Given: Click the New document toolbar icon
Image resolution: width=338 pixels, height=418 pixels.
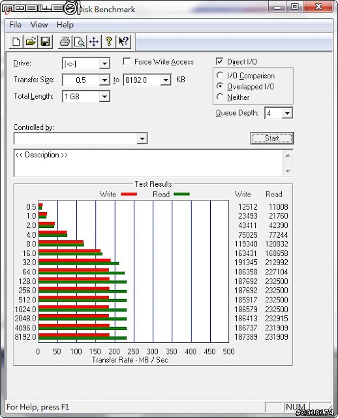Looking at the screenshot, I should click(16, 42).
